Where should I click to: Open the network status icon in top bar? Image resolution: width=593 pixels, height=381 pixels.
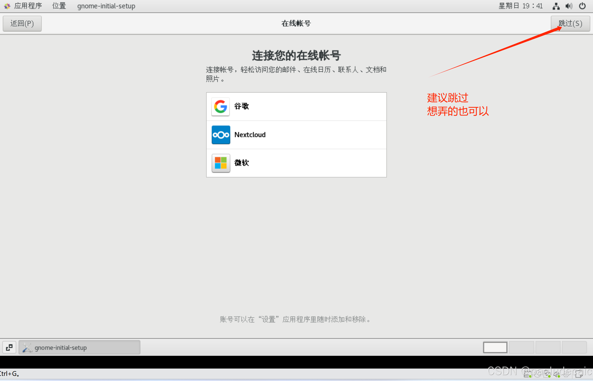click(x=556, y=6)
